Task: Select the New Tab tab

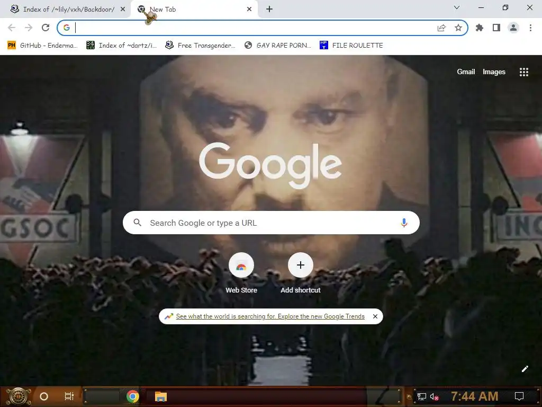Action: coord(194,10)
